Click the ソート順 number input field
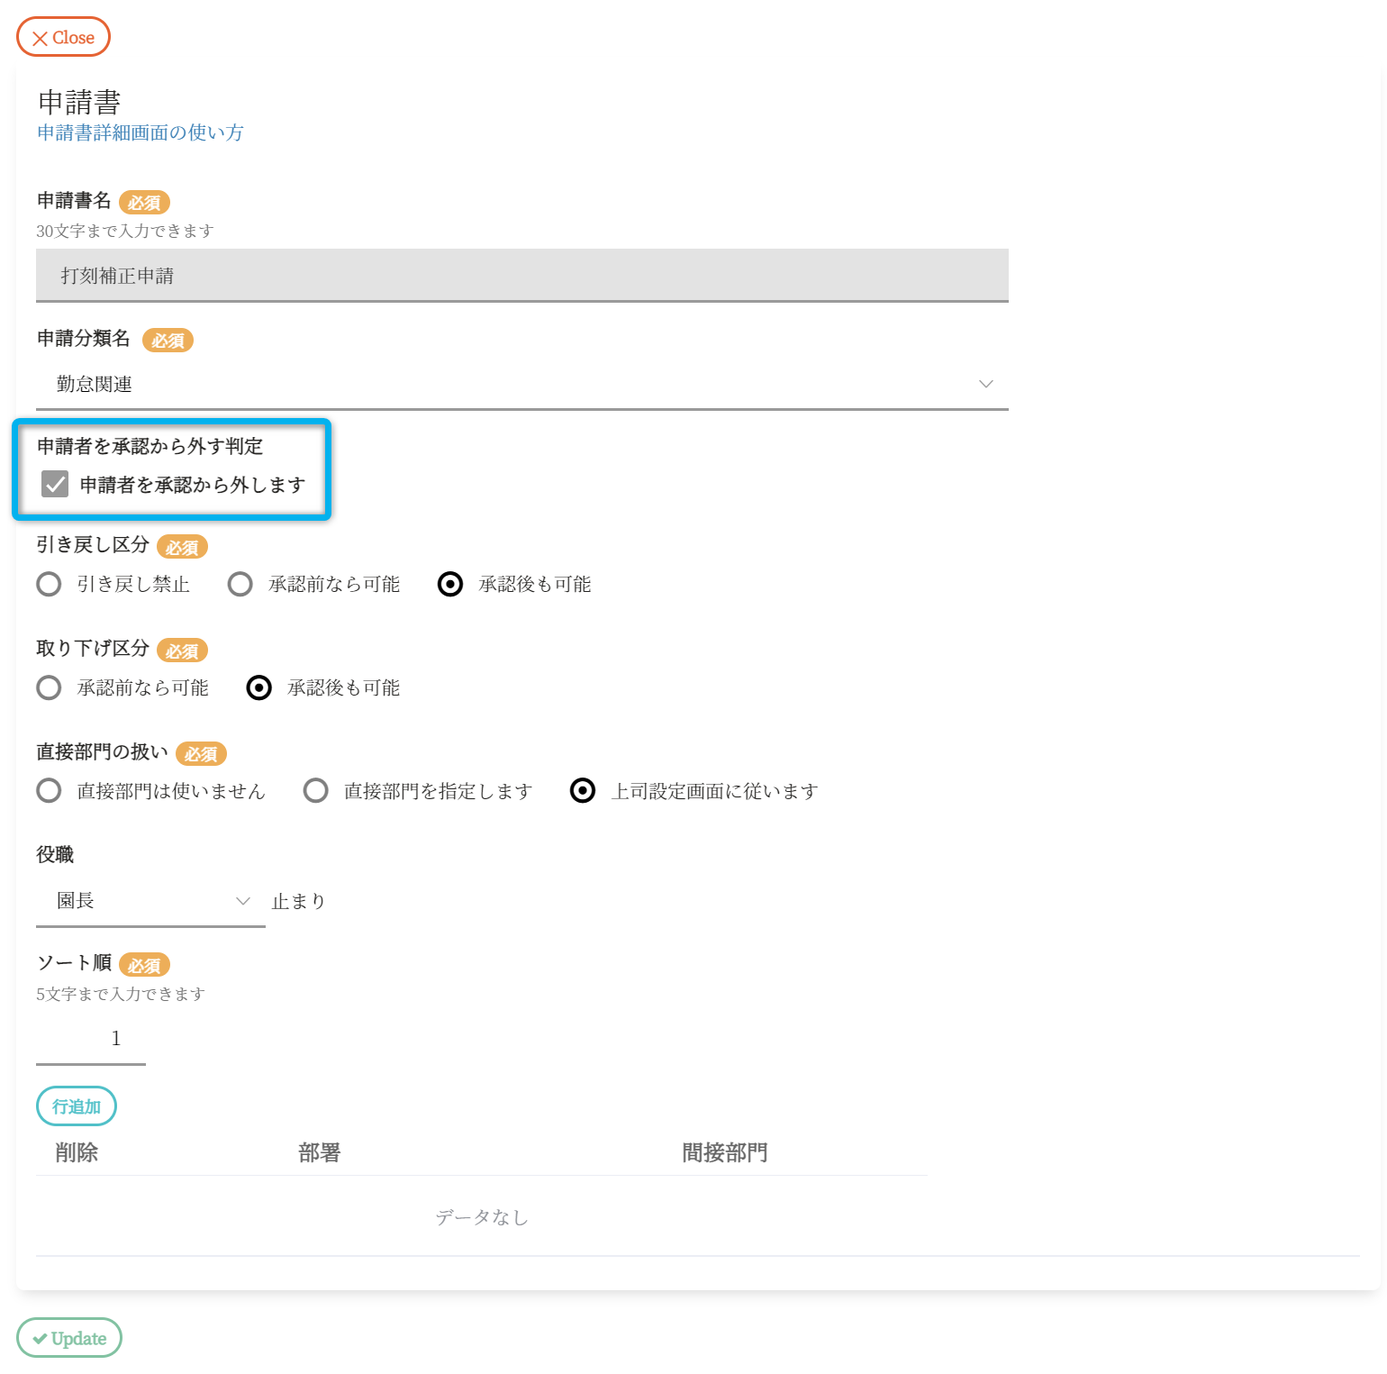Screen dimensions: 1387x1374 tap(91, 1039)
